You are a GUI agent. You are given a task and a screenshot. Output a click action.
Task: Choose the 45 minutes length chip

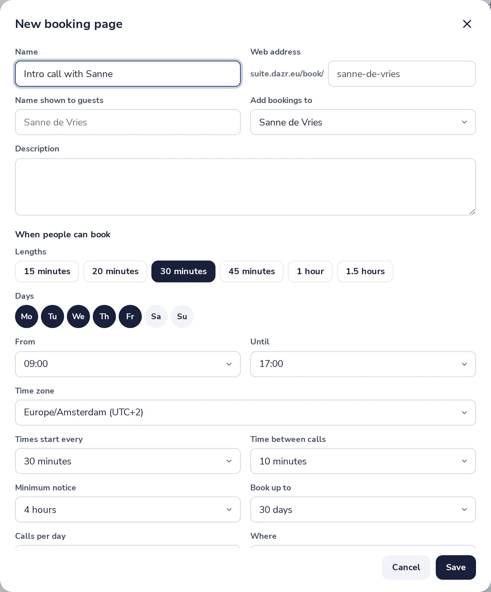[252, 271]
